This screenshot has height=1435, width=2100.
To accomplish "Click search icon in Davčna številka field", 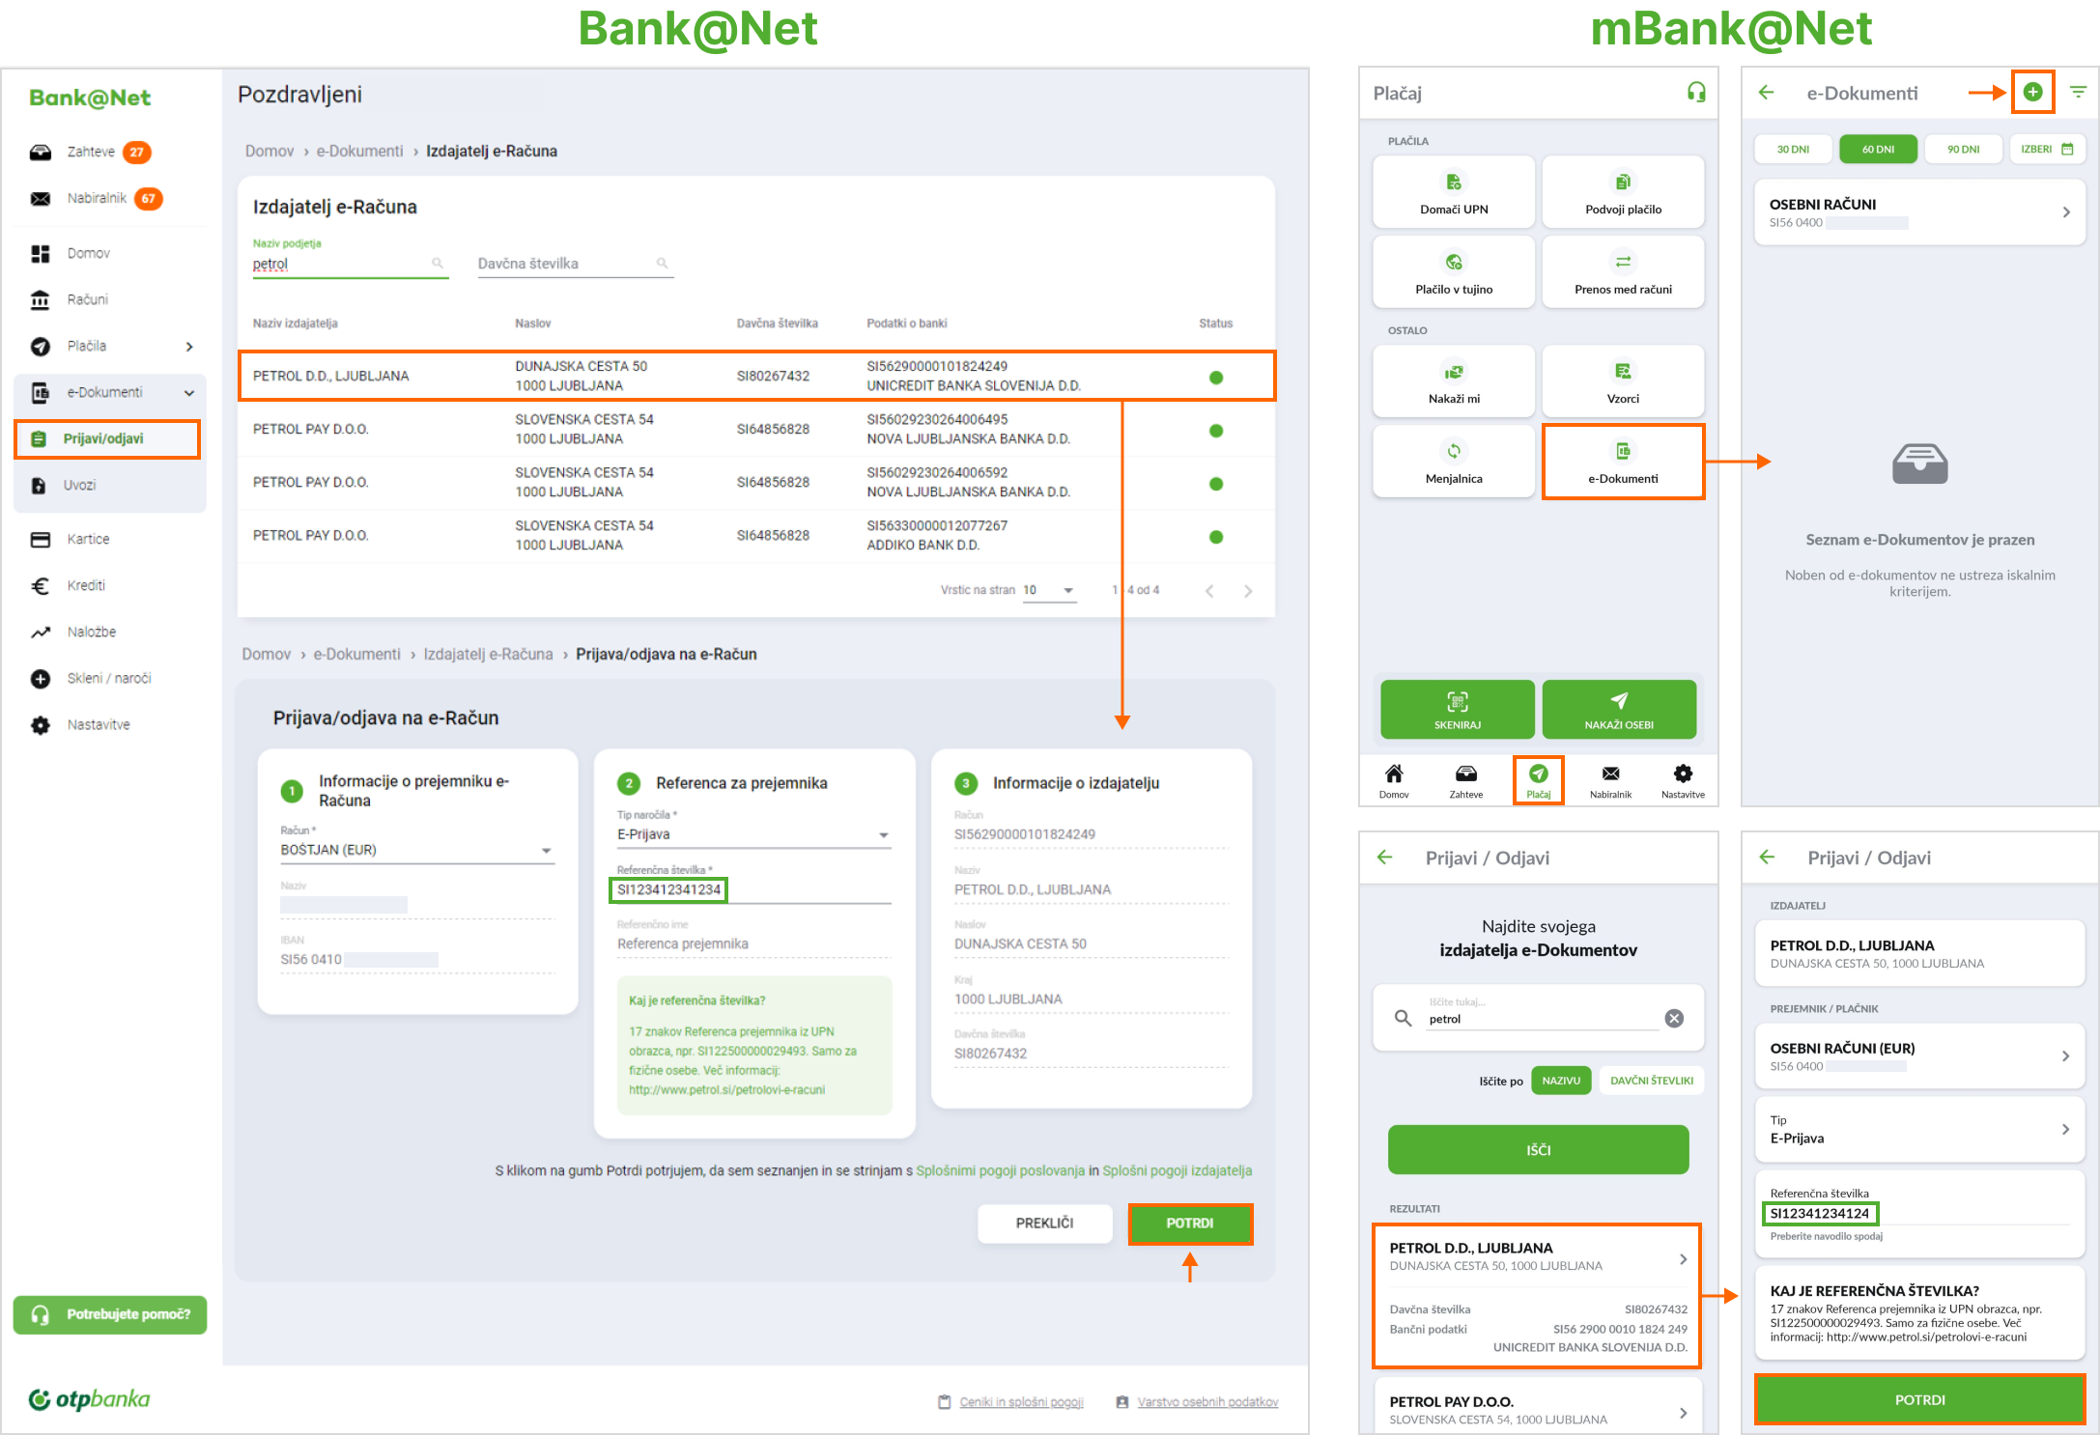I will [x=663, y=263].
